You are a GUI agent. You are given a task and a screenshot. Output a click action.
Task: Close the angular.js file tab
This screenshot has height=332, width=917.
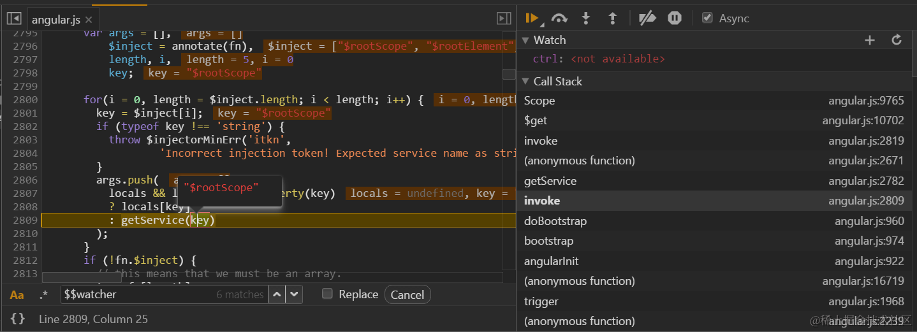point(89,20)
